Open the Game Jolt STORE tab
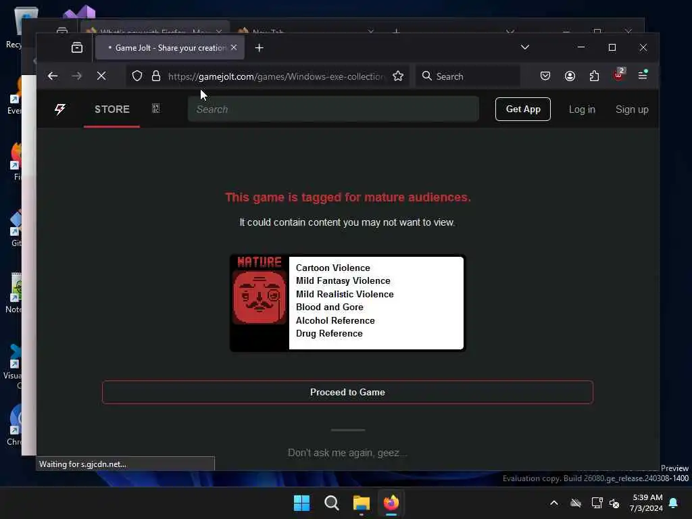This screenshot has width=692, height=519. [x=112, y=109]
